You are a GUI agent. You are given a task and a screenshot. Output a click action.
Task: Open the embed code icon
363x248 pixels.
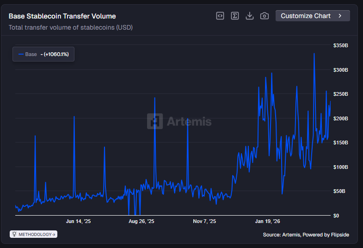tap(220, 16)
